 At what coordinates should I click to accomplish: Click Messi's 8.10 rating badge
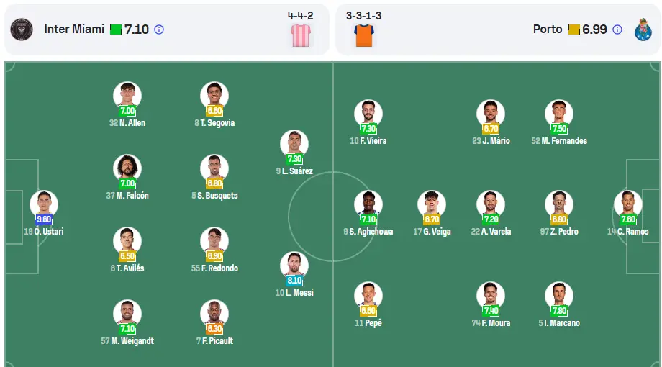click(x=294, y=281)
